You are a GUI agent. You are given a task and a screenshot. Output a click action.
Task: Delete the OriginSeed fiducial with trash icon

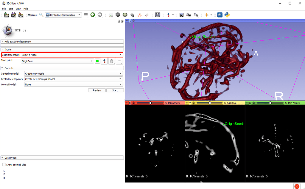point(112,61)
